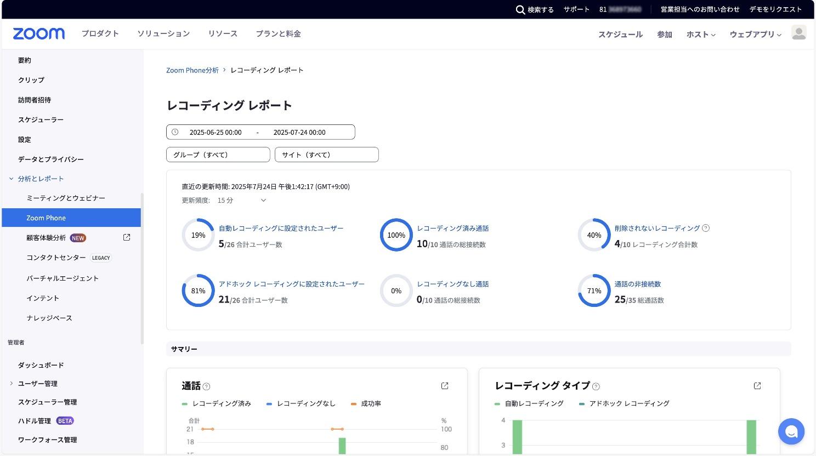Open 更新頻度 15分 dropdown
Screen dimensions: 816x456
pyautogui.click(x=241, y=201)
